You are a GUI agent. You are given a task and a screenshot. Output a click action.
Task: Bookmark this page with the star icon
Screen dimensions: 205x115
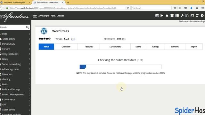175,8
